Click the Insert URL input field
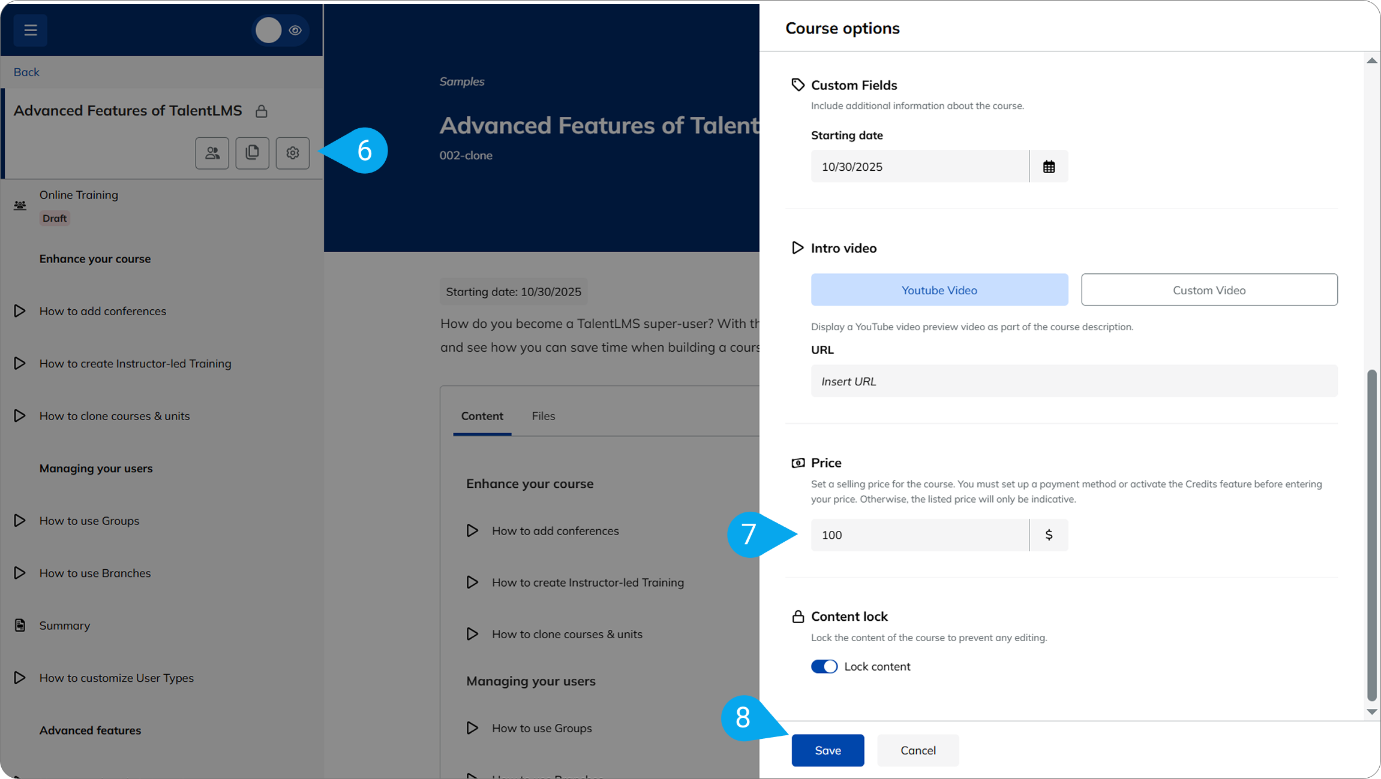This screenshot has height=779, width=1381. 1074,381
